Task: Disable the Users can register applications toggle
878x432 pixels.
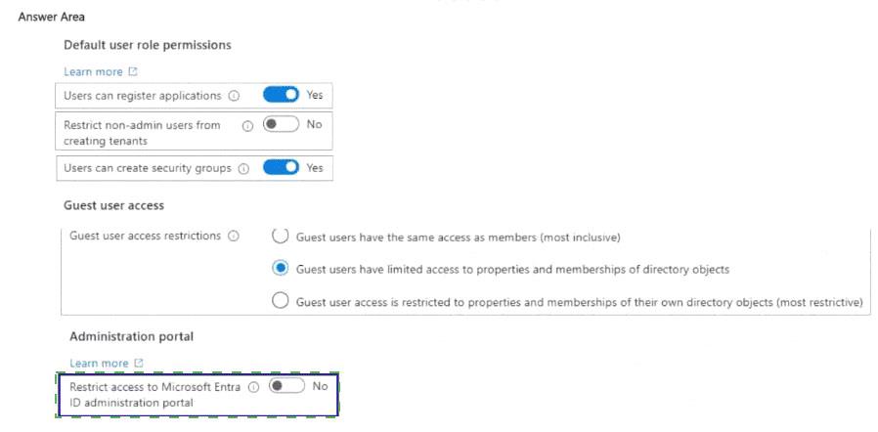Action: (281, 95)
